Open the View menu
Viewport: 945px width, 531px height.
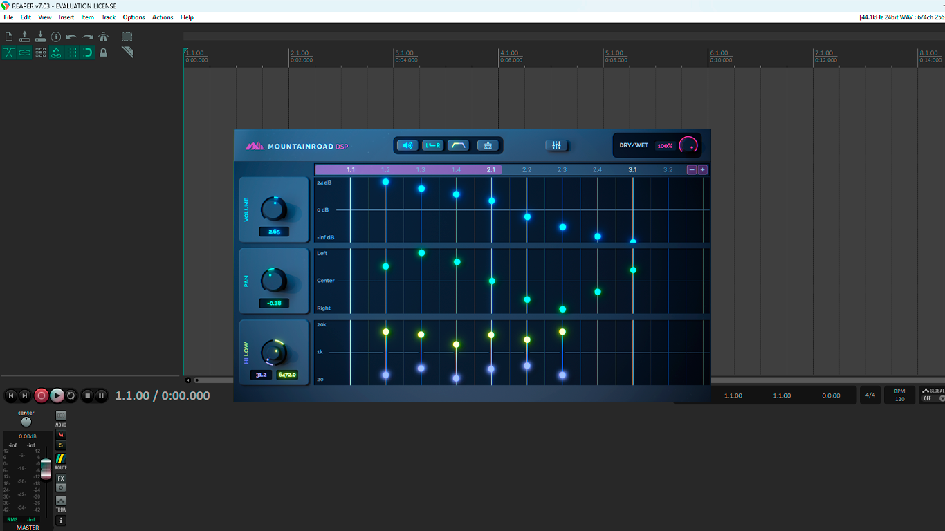pos(45,17)
